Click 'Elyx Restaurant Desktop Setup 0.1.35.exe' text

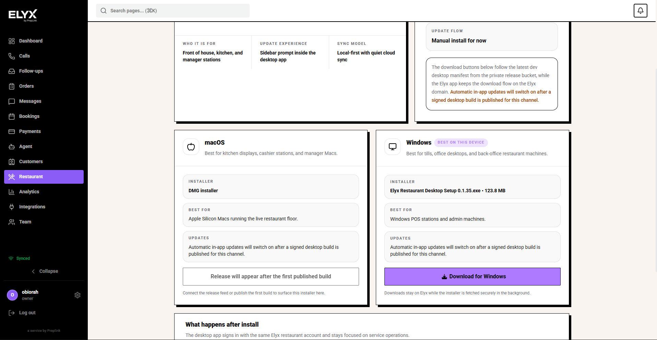pos(435,191)
